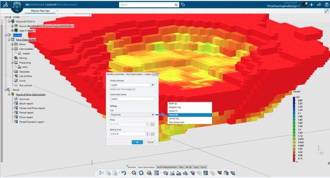Click the Paste icon in bottom toolbar
This screenshot has height=178, width=330.
[x=115, y=173]
